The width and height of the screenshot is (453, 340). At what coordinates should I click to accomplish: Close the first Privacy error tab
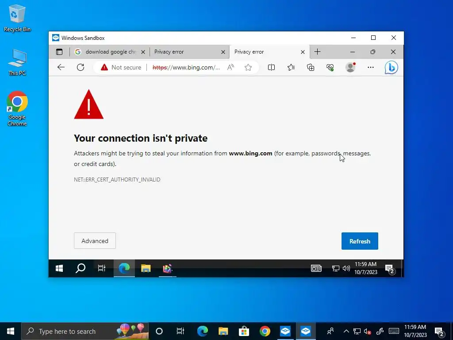pyautogui.click(x=223, y=52)
